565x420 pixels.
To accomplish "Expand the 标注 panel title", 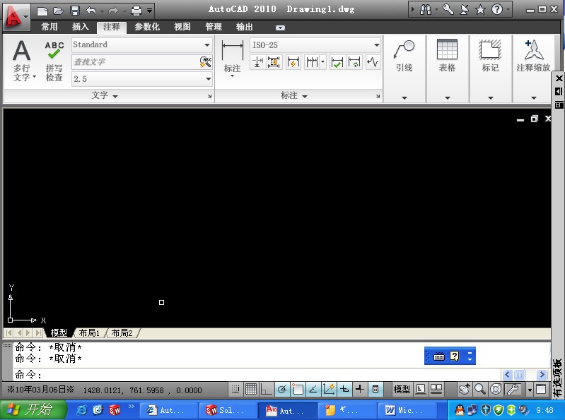I will pyautogui.click(x=293, y=95).
